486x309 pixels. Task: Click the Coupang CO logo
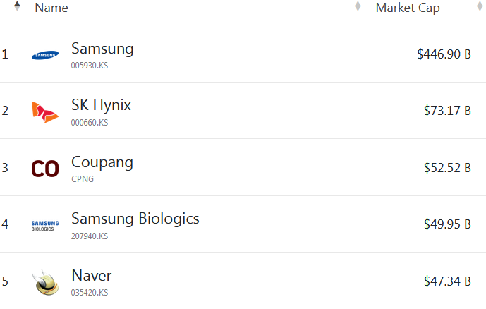pos(45,169)
